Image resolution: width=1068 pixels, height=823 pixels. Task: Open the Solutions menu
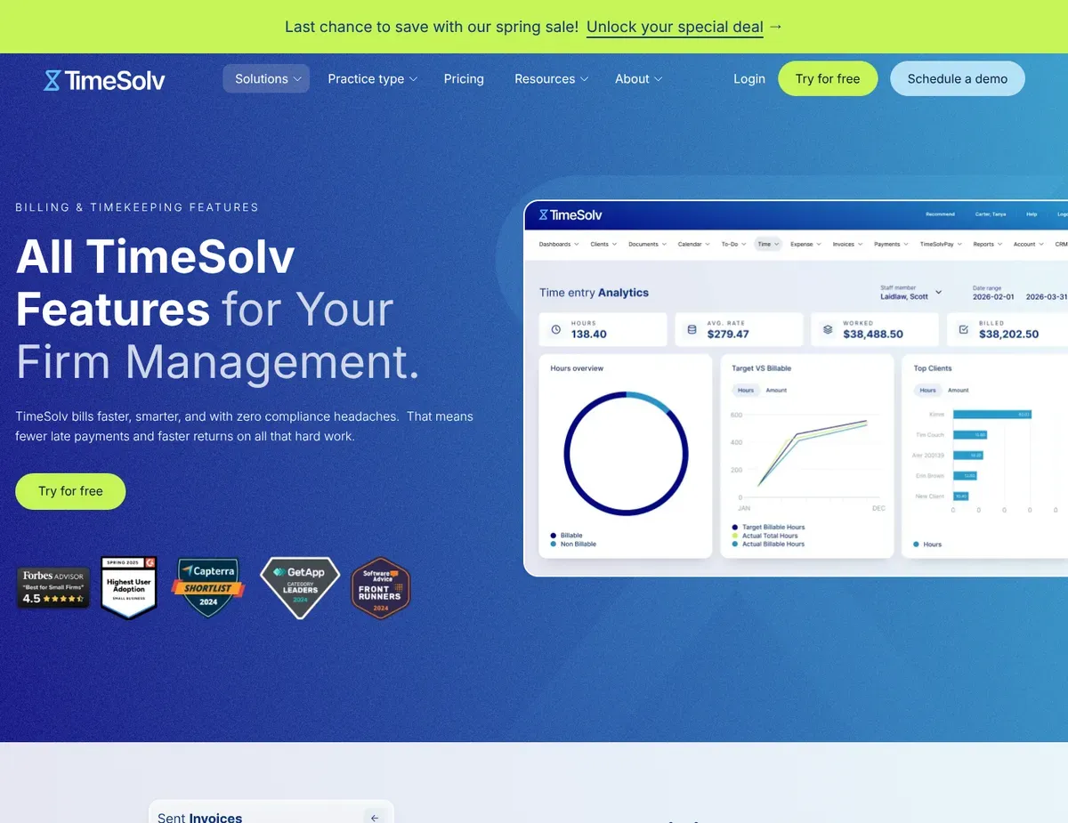click(266, 79)
